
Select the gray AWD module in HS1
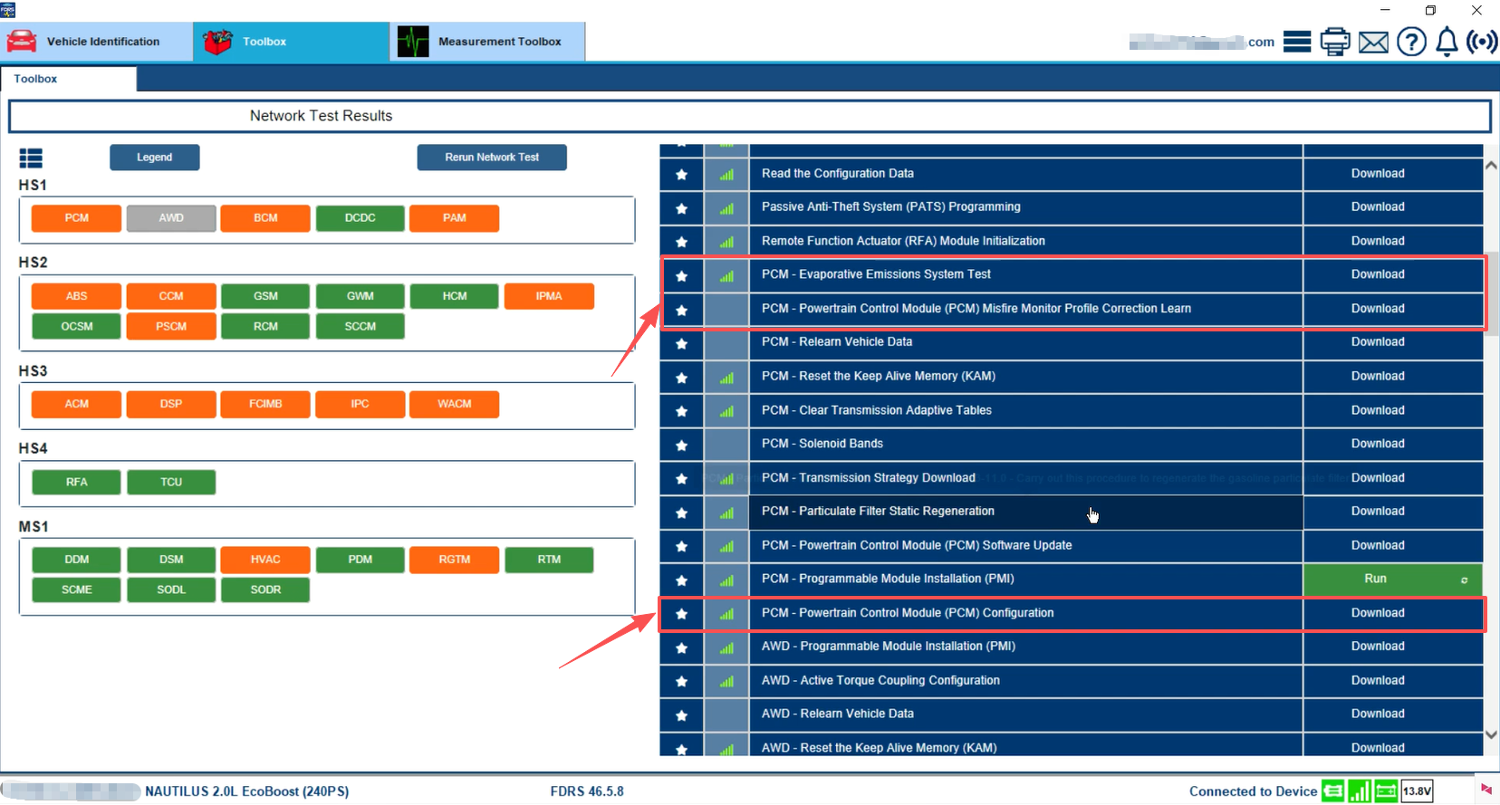pos(171,218)
